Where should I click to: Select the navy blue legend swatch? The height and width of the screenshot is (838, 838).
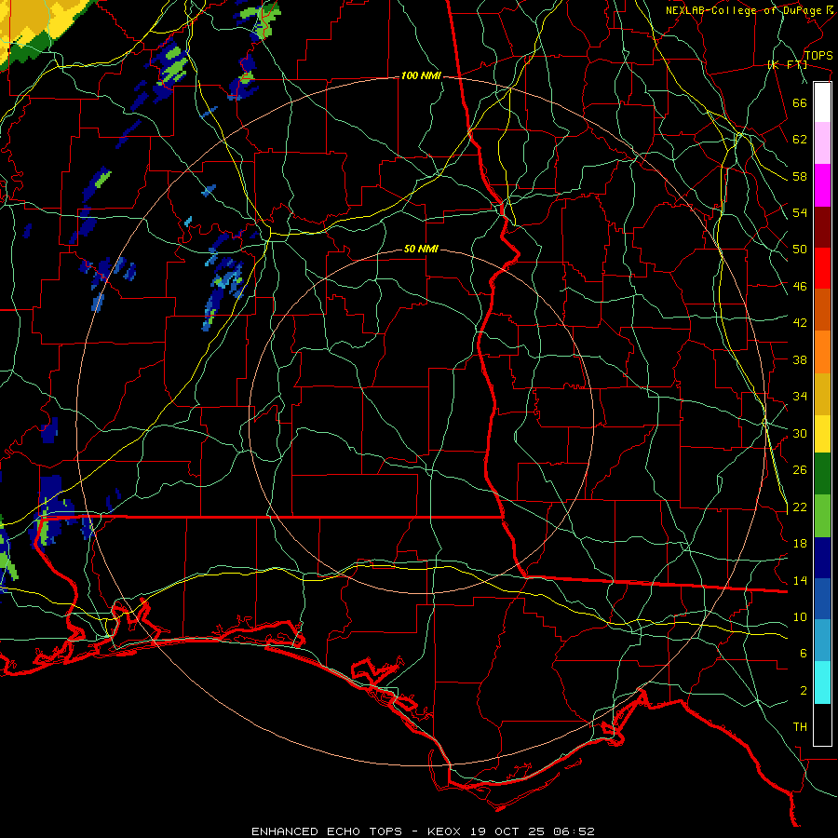(x=822, y=558)
